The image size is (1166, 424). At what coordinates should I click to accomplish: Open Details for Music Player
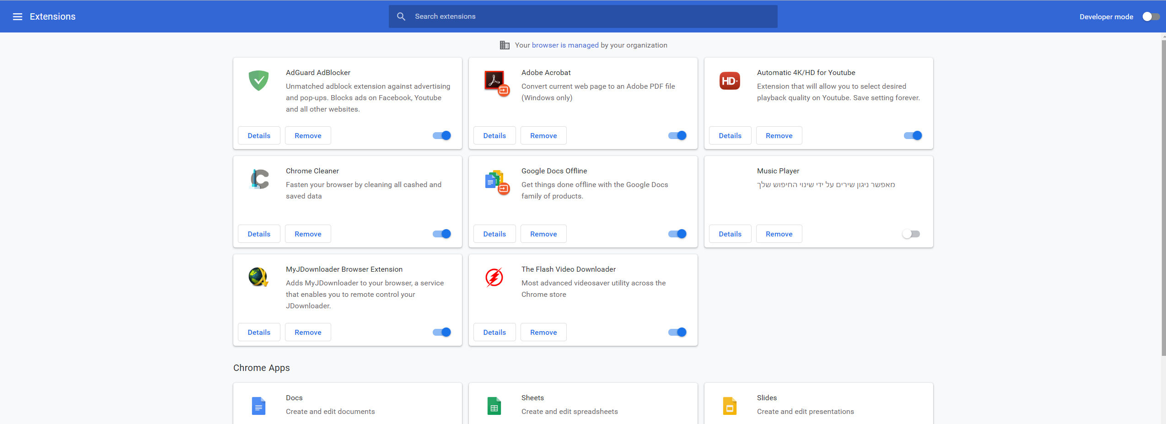730,234
